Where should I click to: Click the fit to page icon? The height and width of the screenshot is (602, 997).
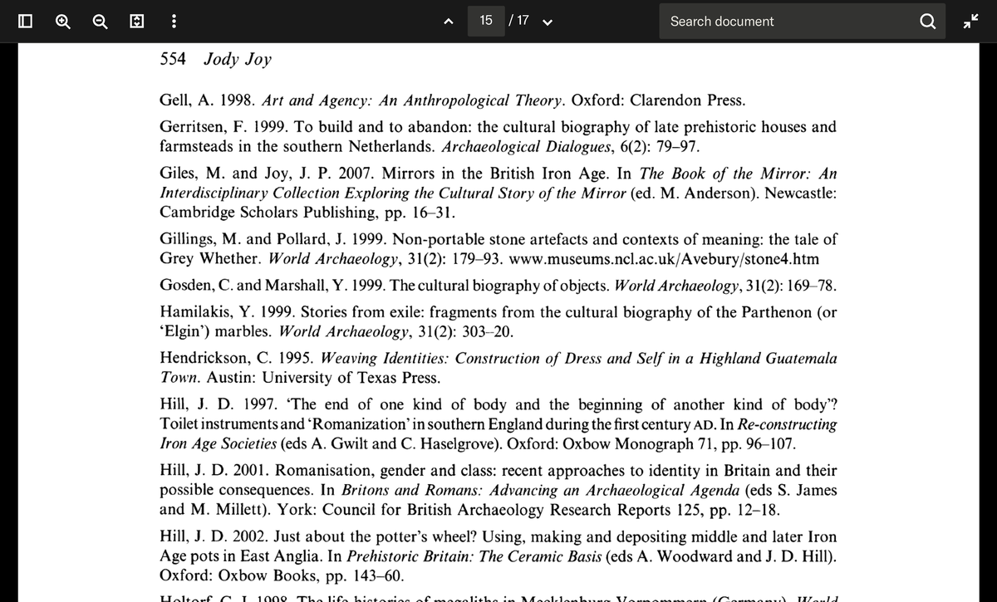[136, 21]
